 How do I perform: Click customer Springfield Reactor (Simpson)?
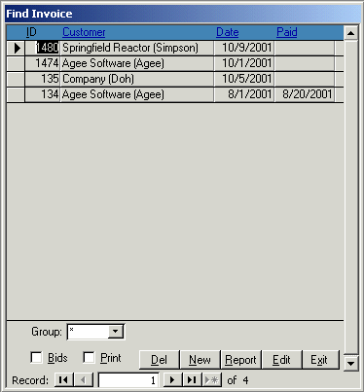pyautogui.click(x=136, y=48)
